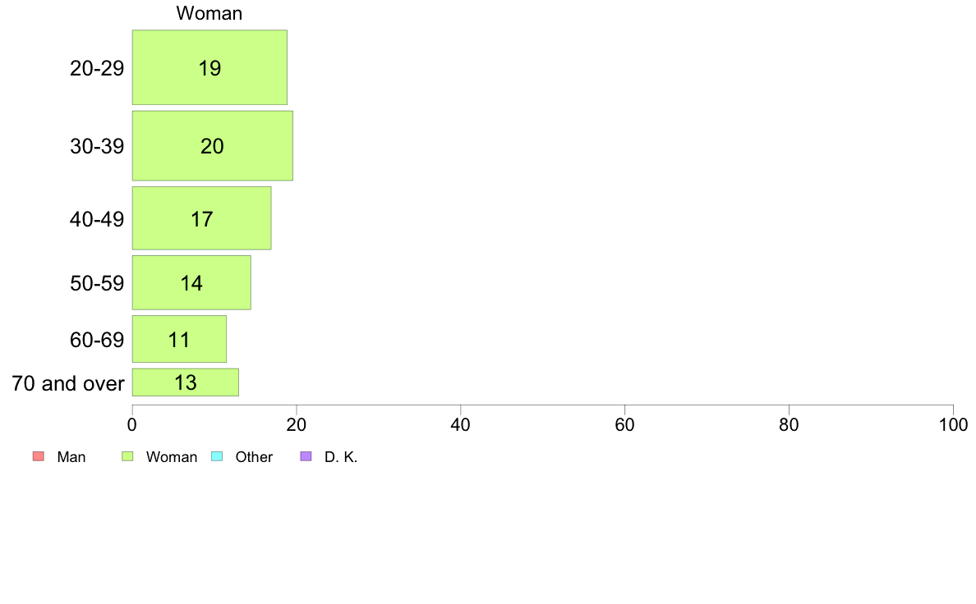The image size is (976, 604).
Task: Click the 40-49 age label
Action: (x=97, y=219)
